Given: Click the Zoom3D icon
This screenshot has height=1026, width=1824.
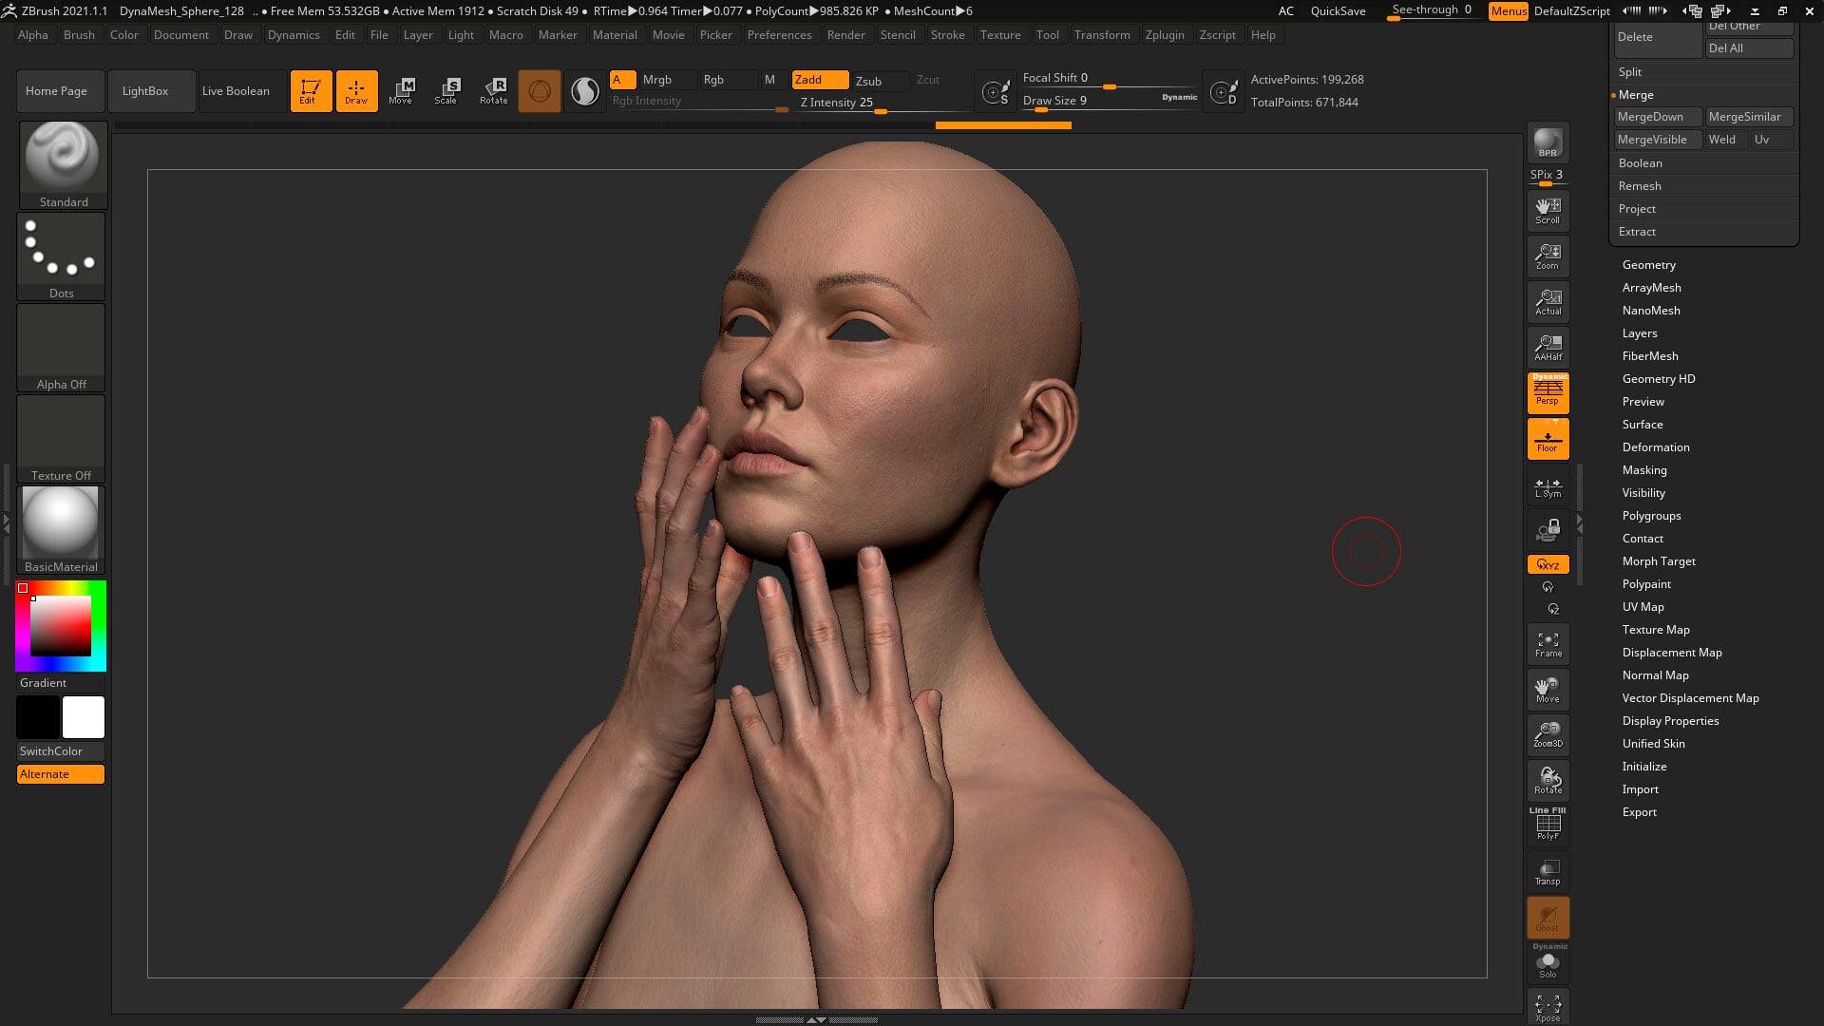Looking at the screenshot, I should 1548,735.
